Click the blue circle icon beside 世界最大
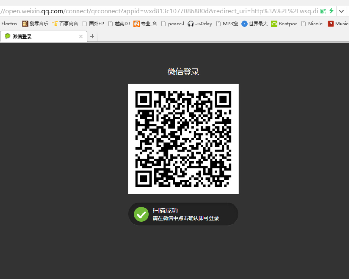349x279 pixels. (244, 24)
